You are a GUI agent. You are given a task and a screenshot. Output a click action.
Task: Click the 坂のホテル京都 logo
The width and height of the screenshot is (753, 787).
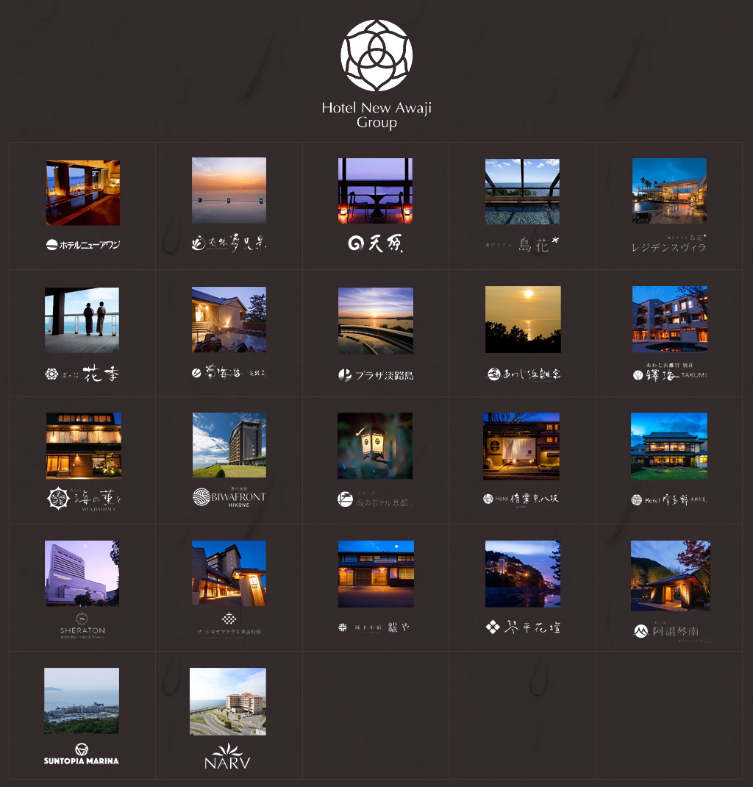pos(375,499)
